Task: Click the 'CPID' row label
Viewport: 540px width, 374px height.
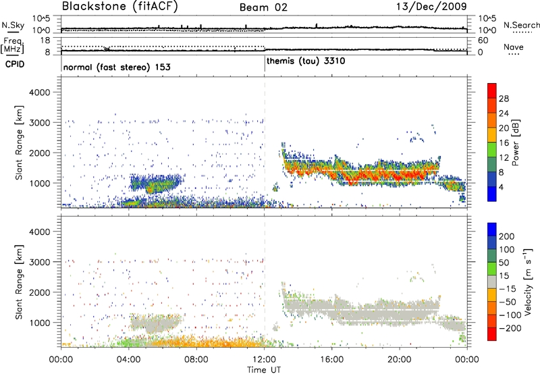Action: (x=15, y=64)
